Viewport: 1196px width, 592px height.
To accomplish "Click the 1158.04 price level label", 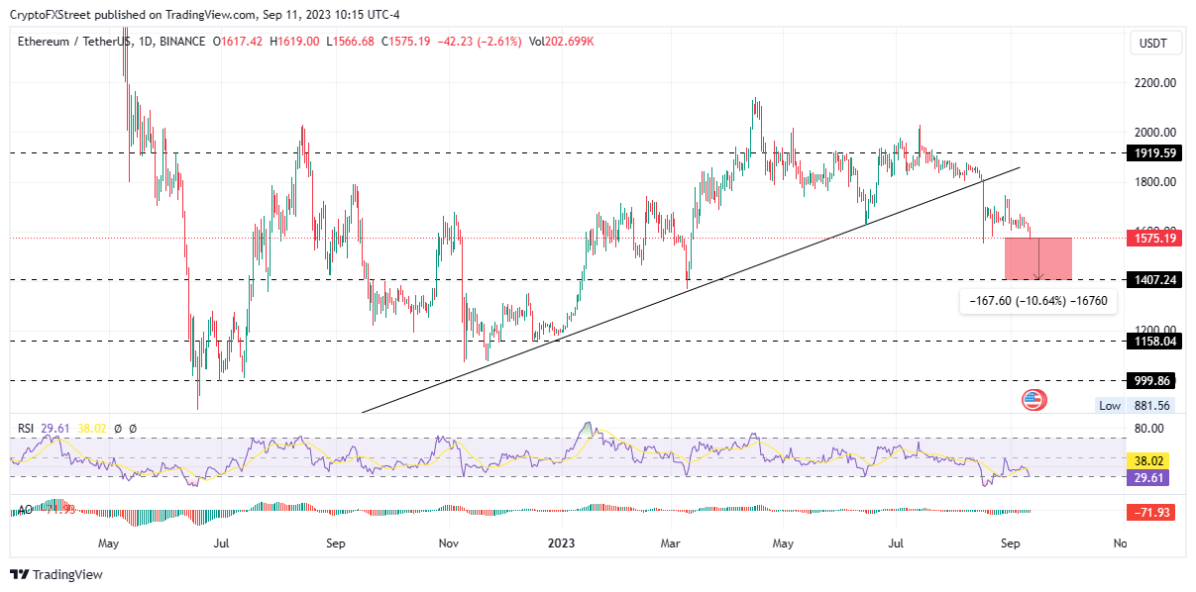I will (1153, 342).
